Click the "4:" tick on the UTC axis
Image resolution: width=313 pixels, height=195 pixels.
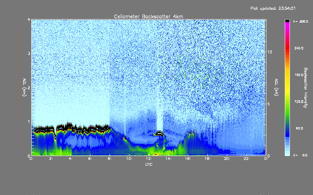pyautogui.click(x=71, y=159)
